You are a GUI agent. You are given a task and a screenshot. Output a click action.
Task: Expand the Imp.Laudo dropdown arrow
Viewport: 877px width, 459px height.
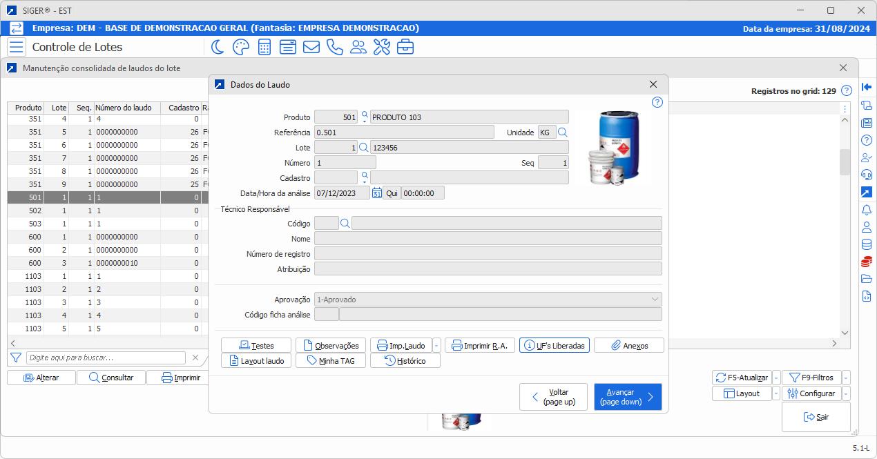436,345
